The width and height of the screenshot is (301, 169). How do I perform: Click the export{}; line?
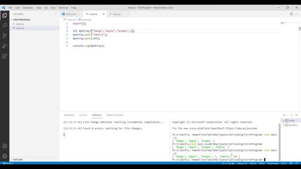pyautogui.click(x=79, y=23)
